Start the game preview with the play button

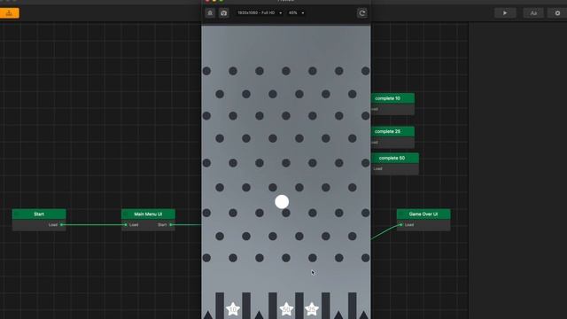(505, 13)
